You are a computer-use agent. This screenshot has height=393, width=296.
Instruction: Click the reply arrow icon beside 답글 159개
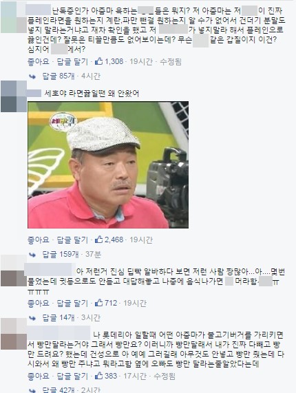[32, 255]
